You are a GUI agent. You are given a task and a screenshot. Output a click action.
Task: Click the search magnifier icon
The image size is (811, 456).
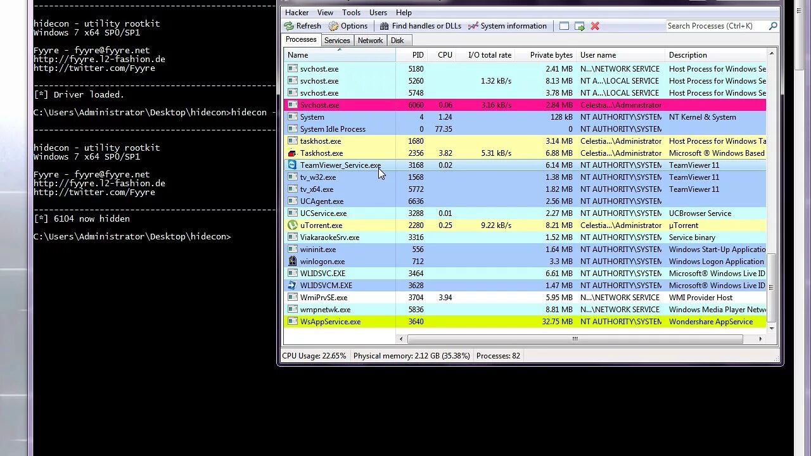pos(773,26)
